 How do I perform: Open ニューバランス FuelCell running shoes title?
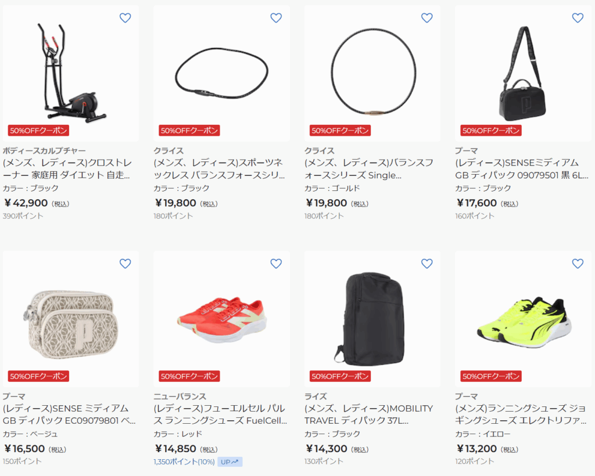[220, 414]
